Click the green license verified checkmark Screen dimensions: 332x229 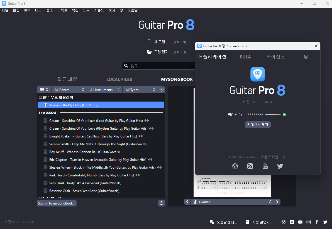coord(284,115)
